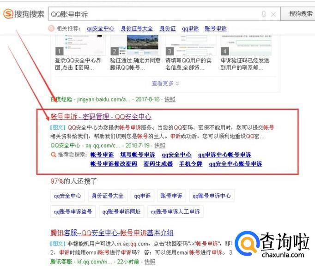This screenshot has height=269, width=315.
Task: Select the qq账号申诉人工申诉 chip
Action: pos(176,212)
